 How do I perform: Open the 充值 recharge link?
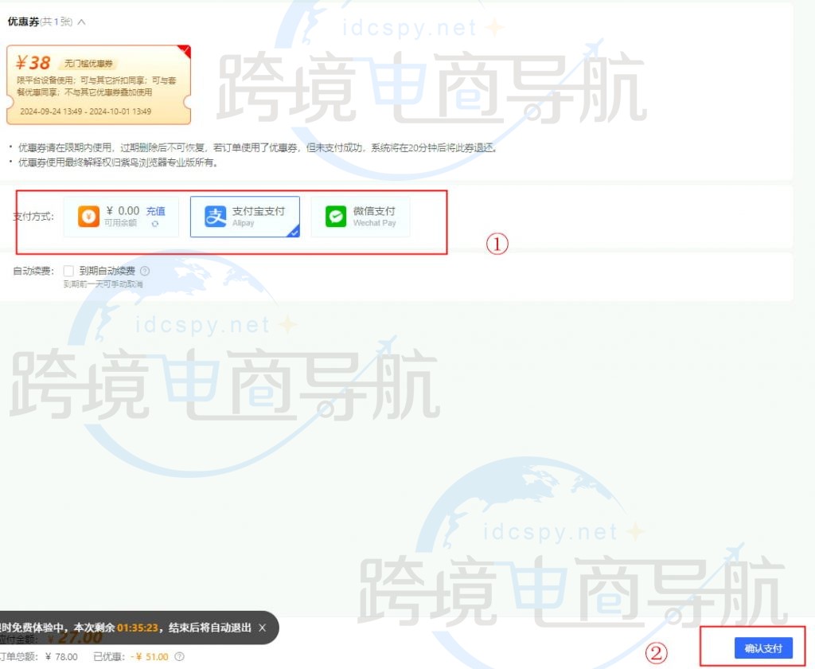click(157, 210)
